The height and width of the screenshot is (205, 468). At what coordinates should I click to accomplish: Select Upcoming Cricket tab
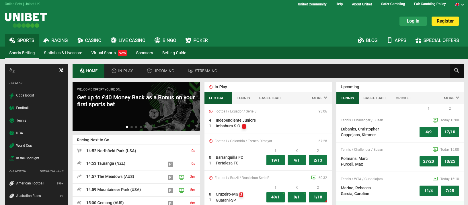403,98
